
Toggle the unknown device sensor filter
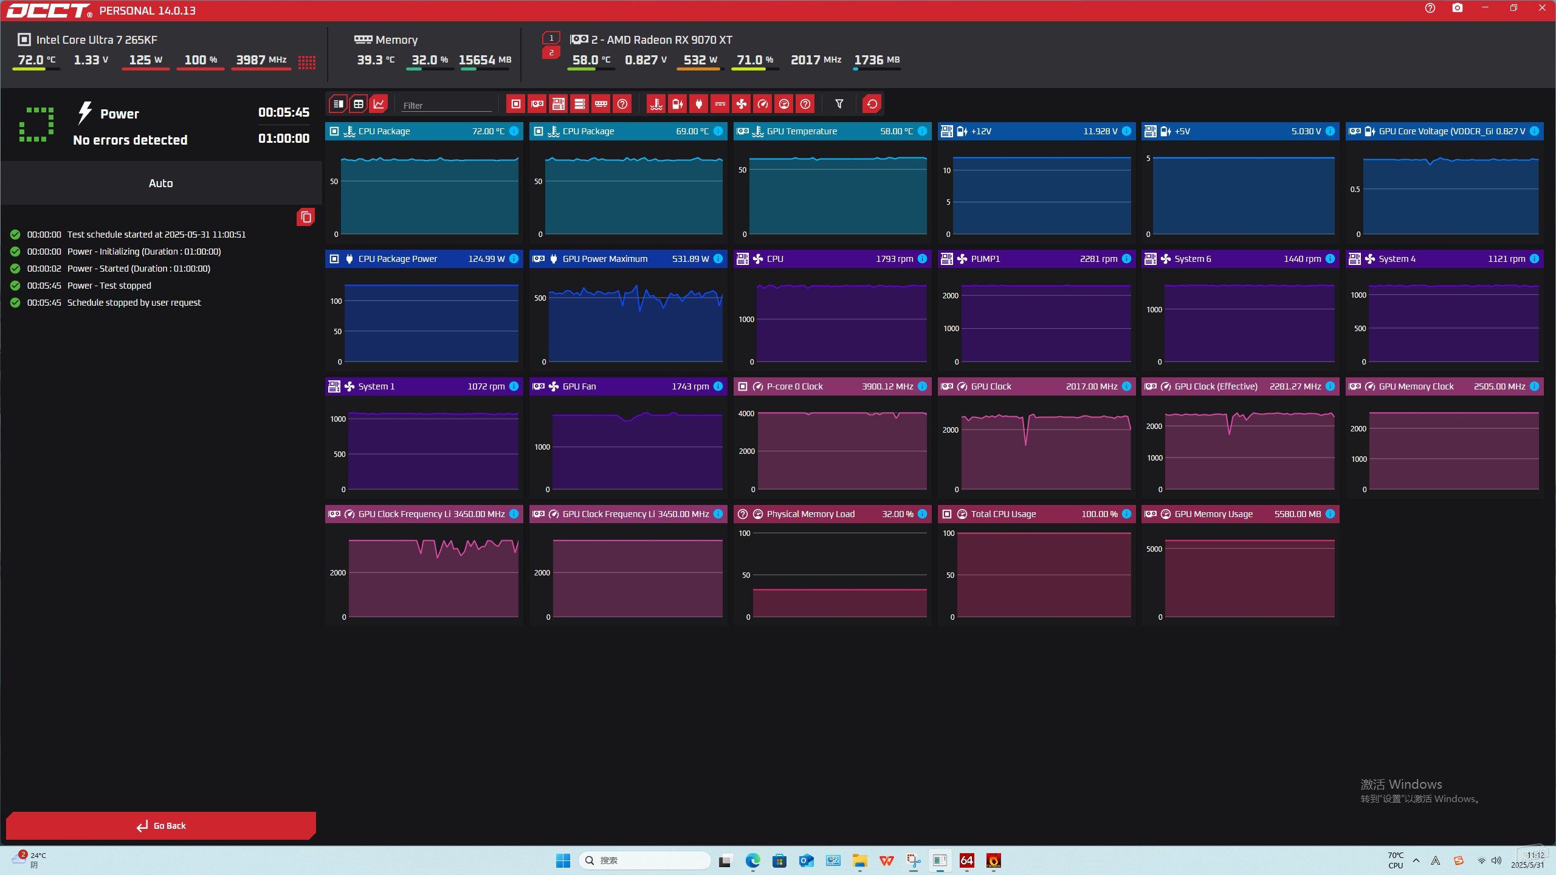pos(622,104)
